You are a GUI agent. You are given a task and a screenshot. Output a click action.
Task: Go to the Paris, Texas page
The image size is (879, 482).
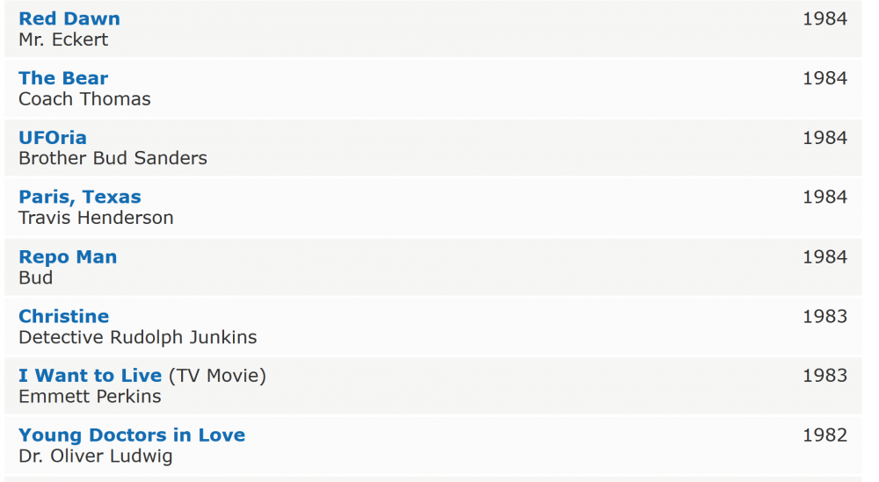[x=80, y=197]
